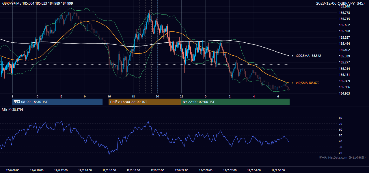Click the 12/6 12:00 time axis label
The height and width of the screenshot is (173, 369).
pos(61,170)
